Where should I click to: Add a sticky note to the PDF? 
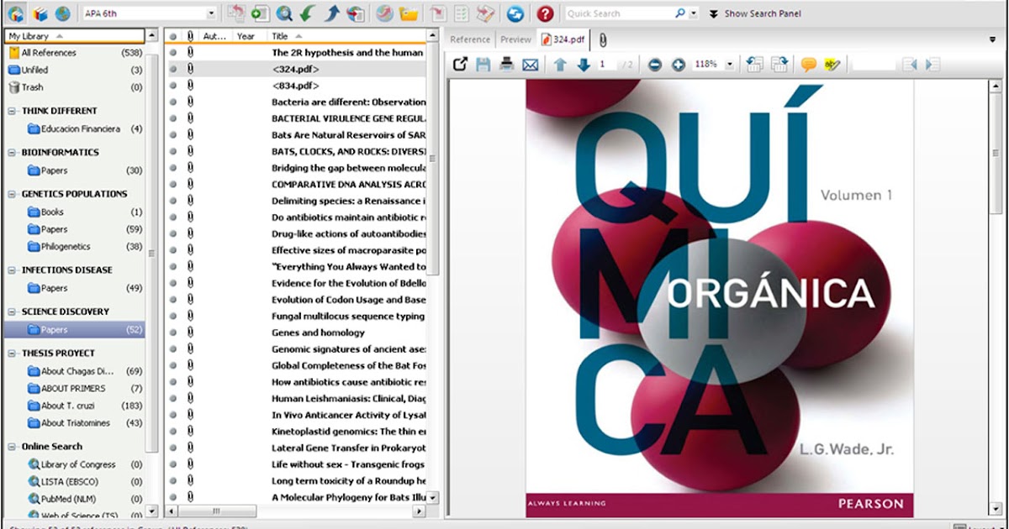coord(809,64)
